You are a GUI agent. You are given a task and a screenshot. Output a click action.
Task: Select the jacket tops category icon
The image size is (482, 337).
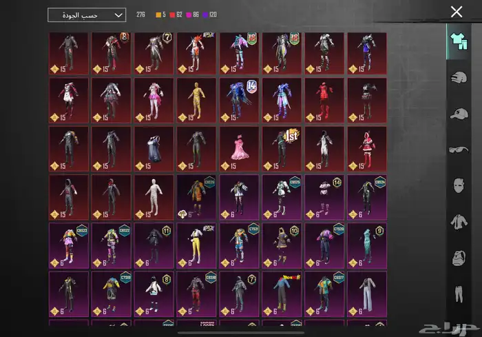[x=457, y=222]
